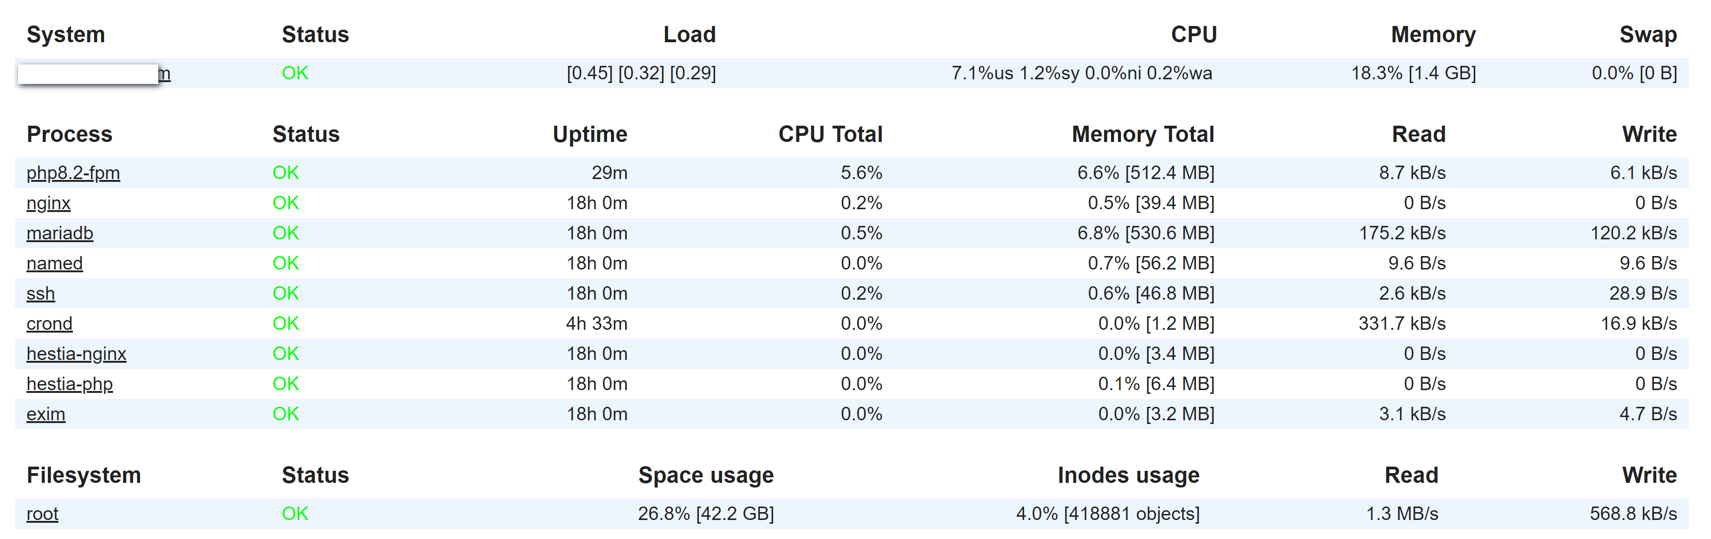Image resolution: width=1711 pixels, height=539 pixels.
Task: Click the OK status for mariadb
Action: tap(285, 233)
